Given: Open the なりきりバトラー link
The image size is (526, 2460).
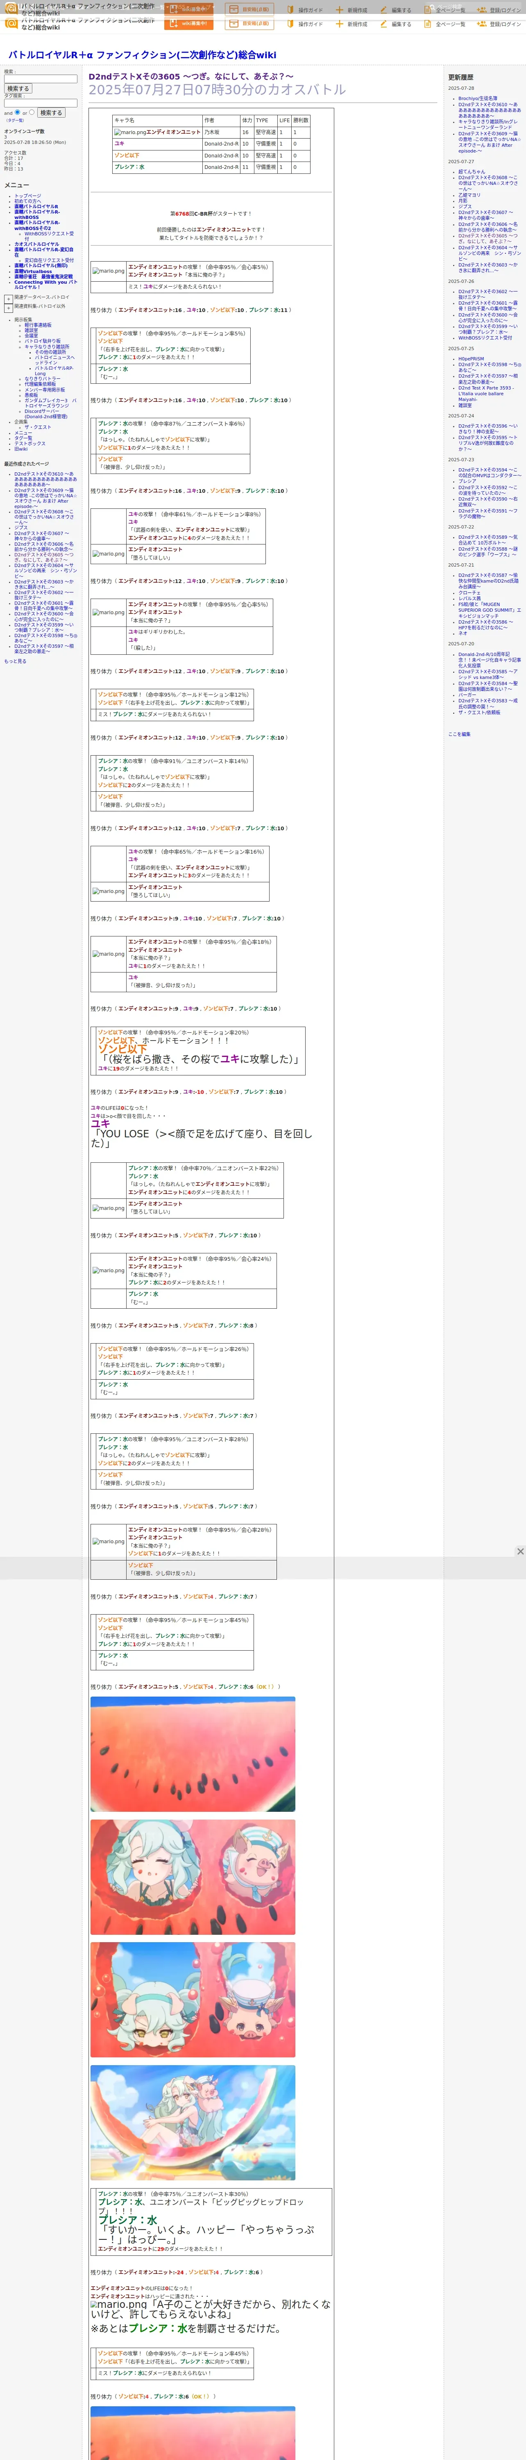Looking at the screenshot, I should 42,379.
